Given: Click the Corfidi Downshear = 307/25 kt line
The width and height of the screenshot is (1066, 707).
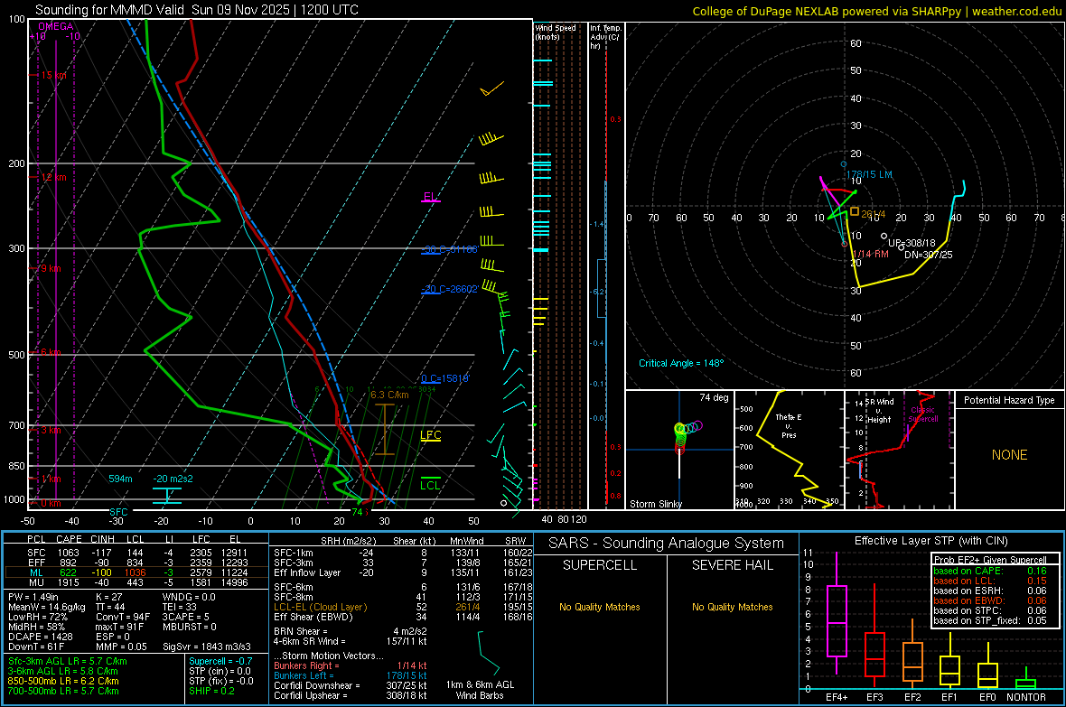Looking at the screenshot, I should [x=351, y=685].
